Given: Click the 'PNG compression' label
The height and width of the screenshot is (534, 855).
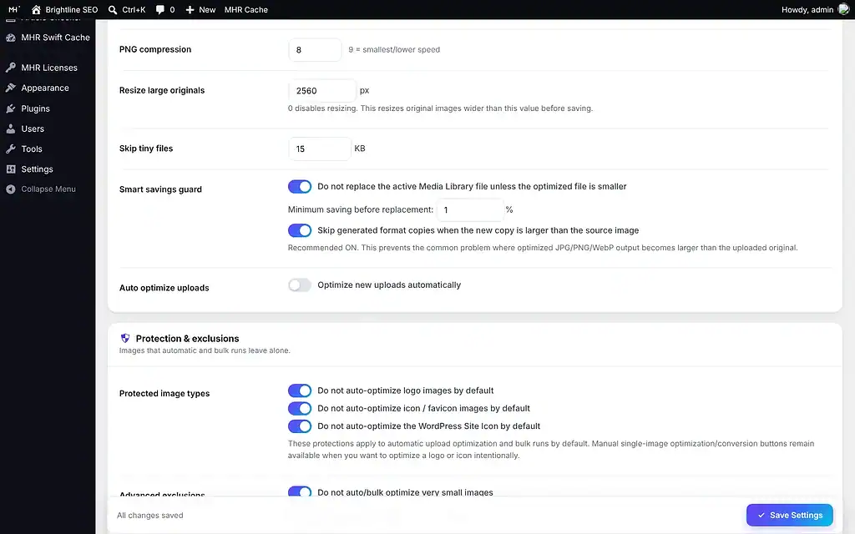Looking at the screenshot, I should pos(154,49).
